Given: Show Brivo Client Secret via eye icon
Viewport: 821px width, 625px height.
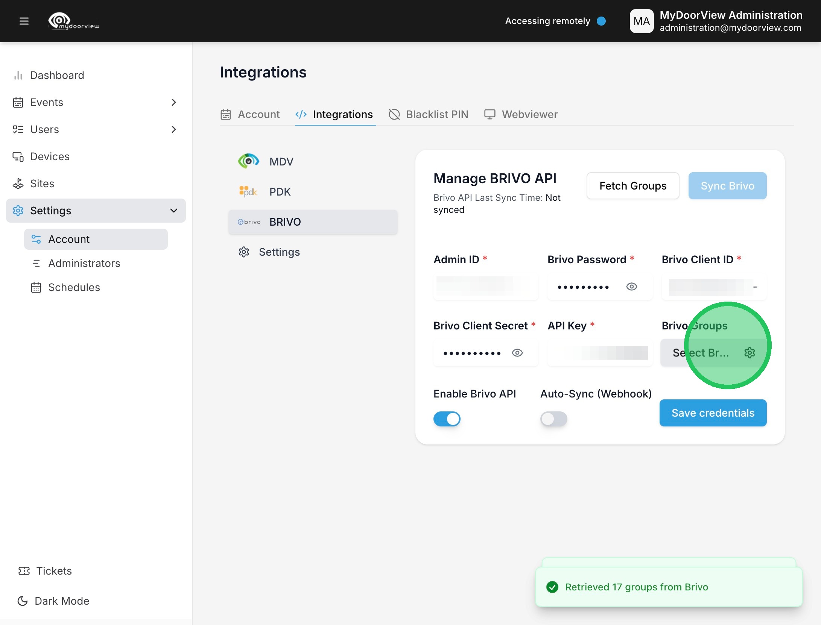Looking at the screenshot, I should tap(517, 353).
